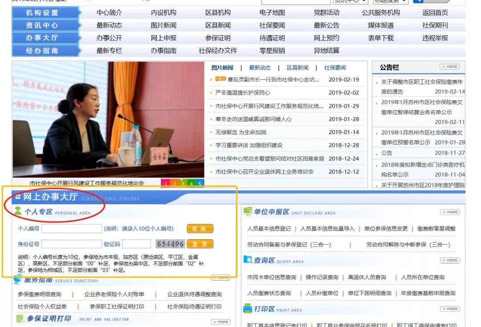The height and width of the screenshot is (327, 481).
Task: Click the 取消 cancel button
Action: tap(200, 228)
